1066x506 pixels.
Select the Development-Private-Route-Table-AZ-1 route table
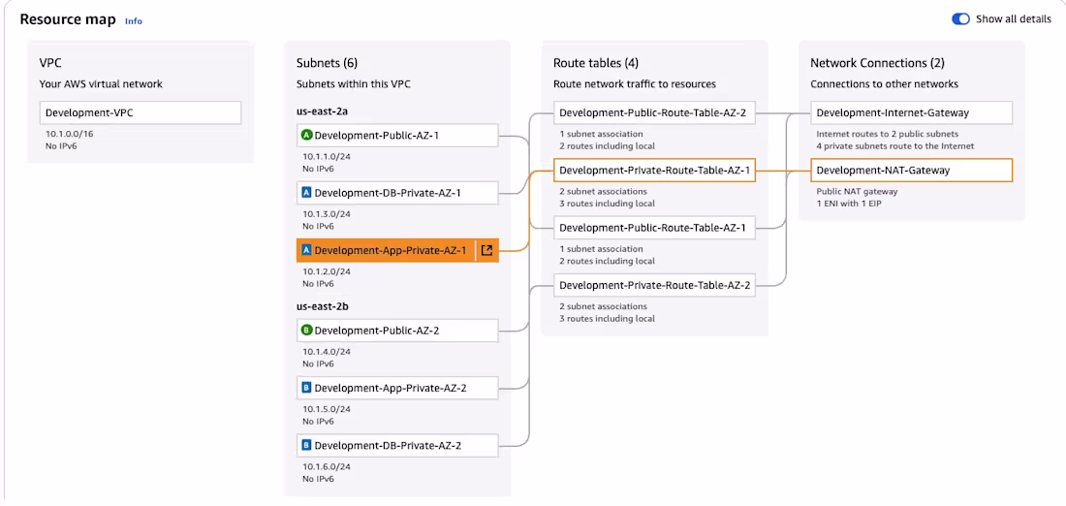tap(654, 171)
